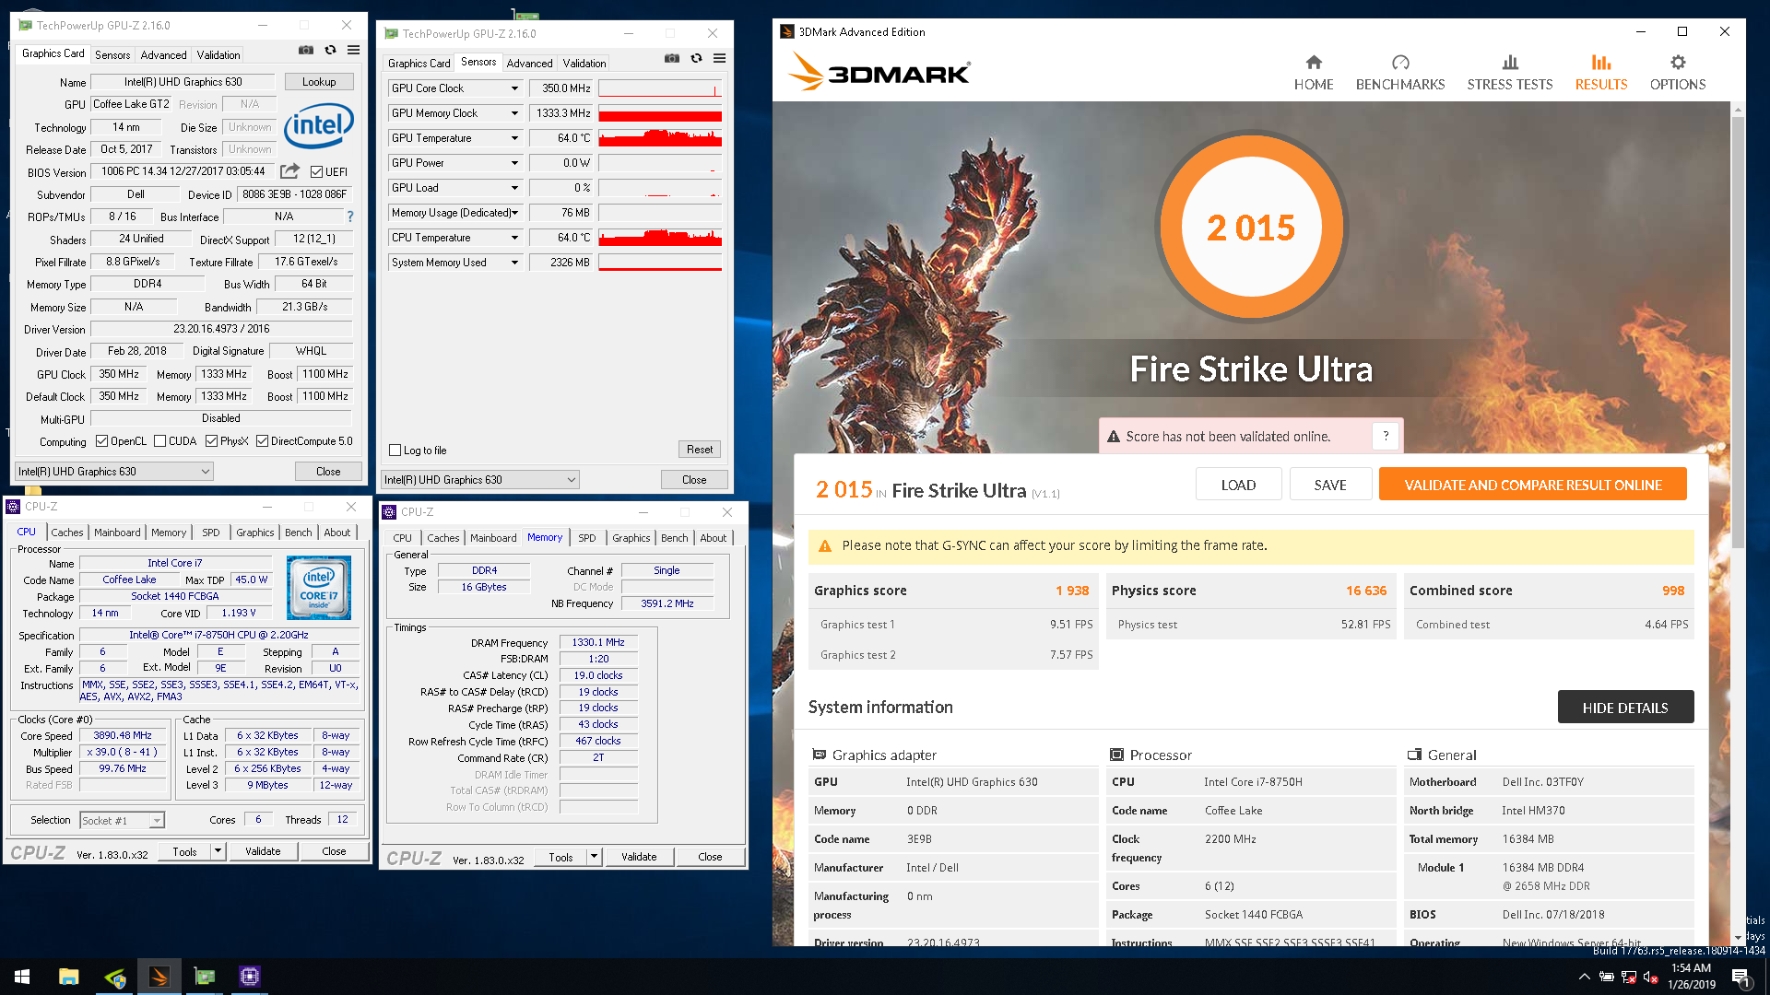Click the Lookup button in GPU-Z
Viewport: 1770px width, 995px height.
319,82
